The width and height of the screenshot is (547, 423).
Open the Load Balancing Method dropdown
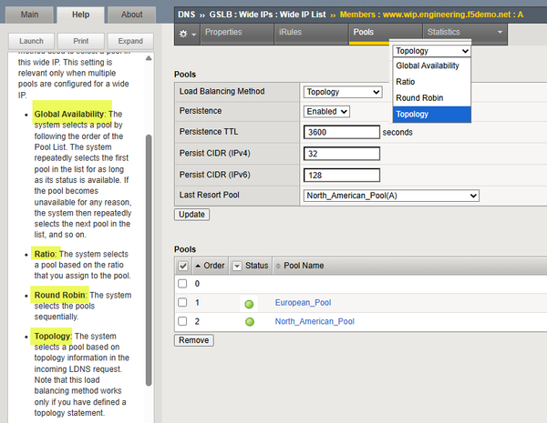(x=342, y=92)
